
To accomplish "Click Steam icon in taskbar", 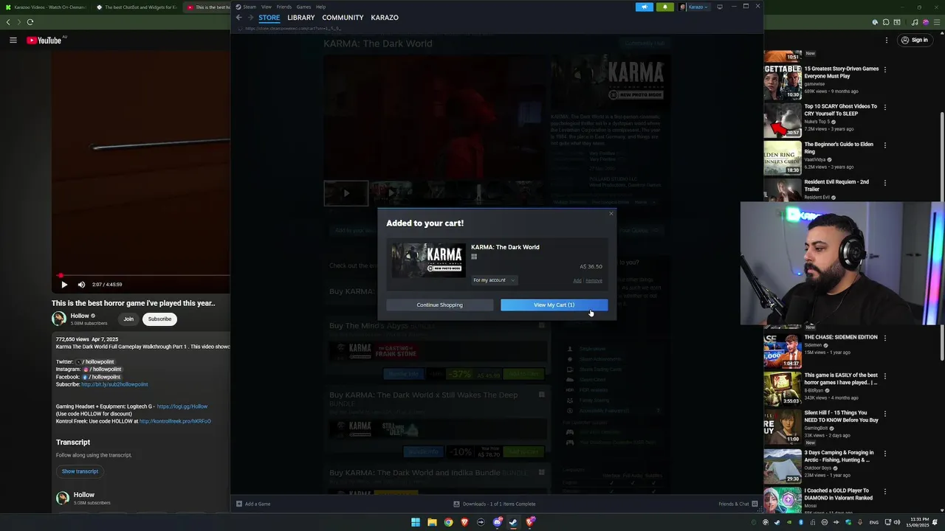I will coord(513,522).
